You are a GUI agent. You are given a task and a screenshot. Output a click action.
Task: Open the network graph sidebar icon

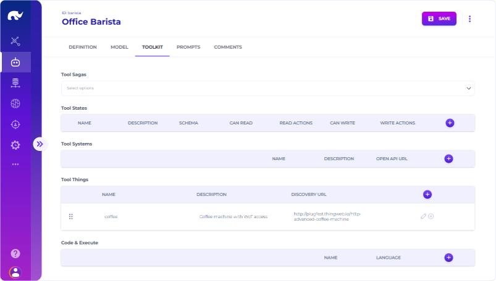(x=15, y=41)
